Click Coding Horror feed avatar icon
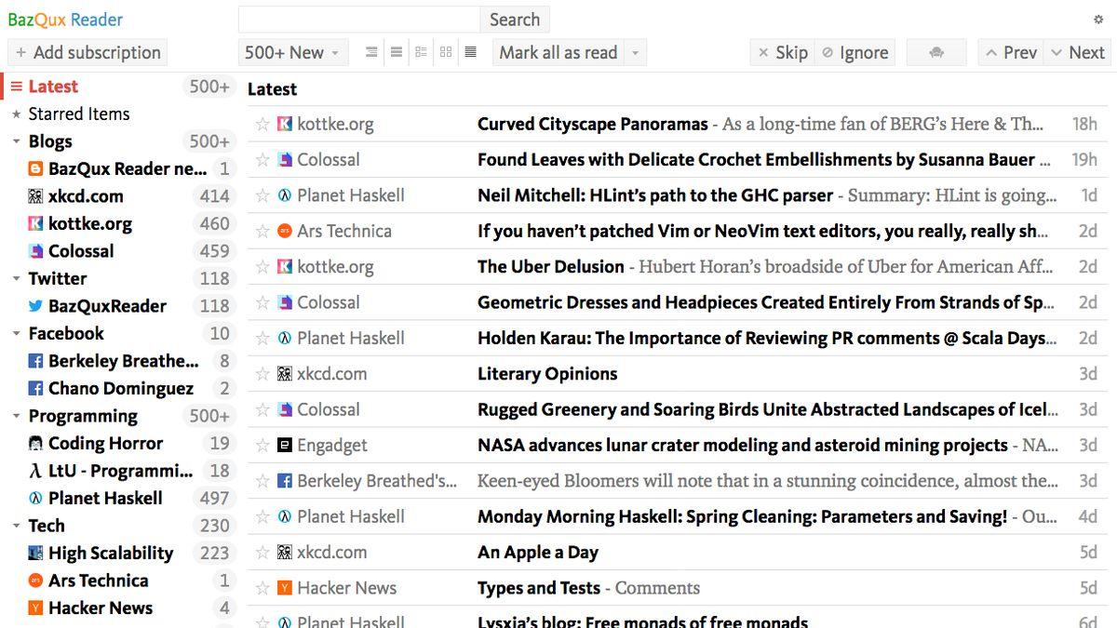The width and height of the screenshot is (1117, 628). (35, 444)
